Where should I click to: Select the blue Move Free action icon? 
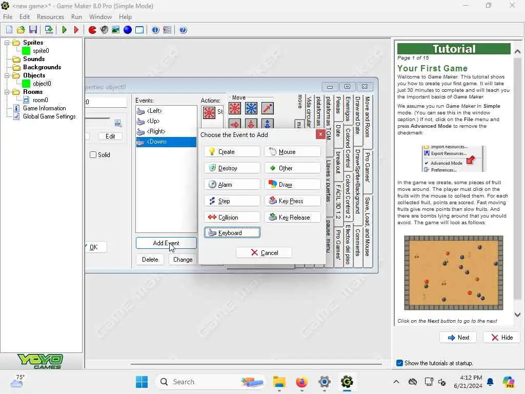251,108
